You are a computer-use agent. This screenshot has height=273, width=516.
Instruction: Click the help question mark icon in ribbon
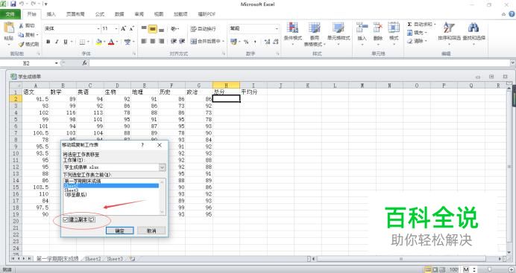click(x=512, y=14)
